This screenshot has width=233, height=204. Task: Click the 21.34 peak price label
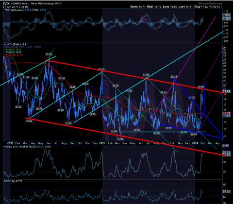[x=174, y=77]
